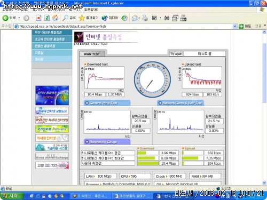Screen dimensions: 267x200
Task: Click the Try again button
Action: coord(176,54)
